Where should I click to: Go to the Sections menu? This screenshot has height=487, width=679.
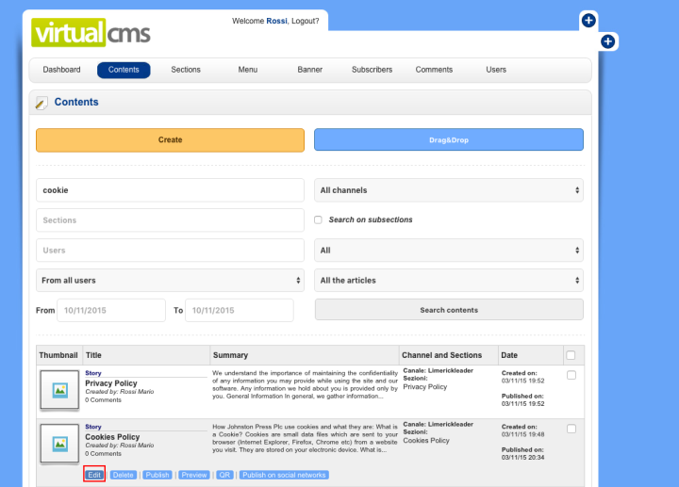[x=186, y=70]
